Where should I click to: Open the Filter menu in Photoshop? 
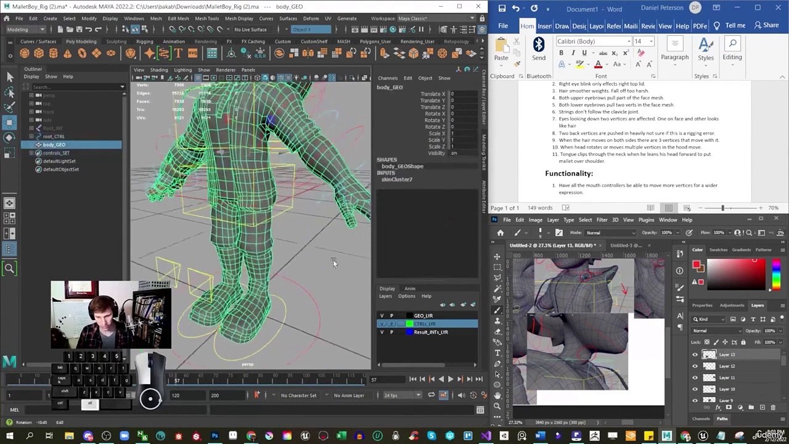tap(602, 220)
